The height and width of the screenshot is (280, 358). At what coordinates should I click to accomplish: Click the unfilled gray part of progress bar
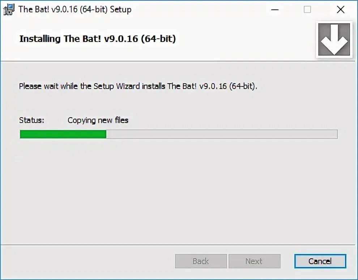coord(222,134)
